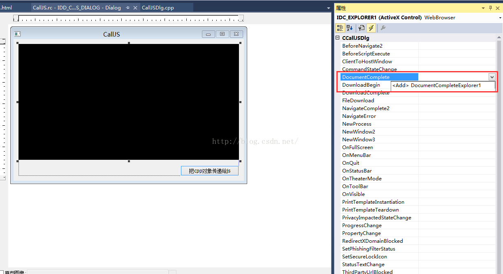Select the NewProcess event row

coord(418,124)
